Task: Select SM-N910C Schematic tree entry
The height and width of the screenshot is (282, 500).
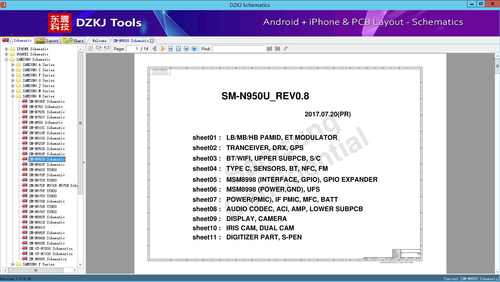Action: pos(47,128)
